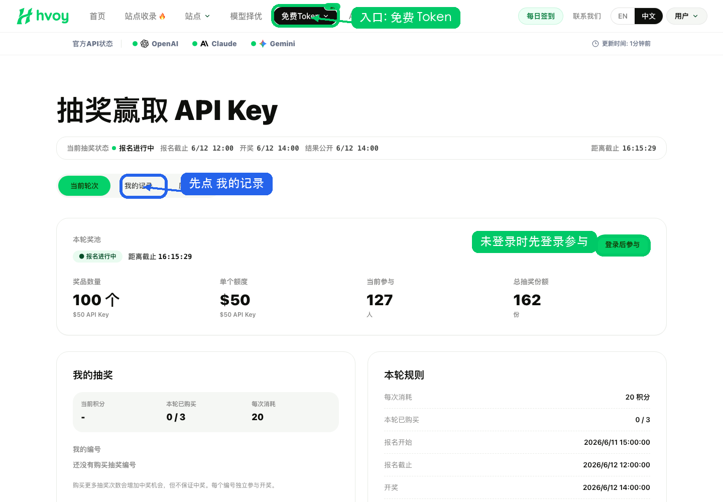Click the 本轮规则 card heading
Image resolution: width=723 pixels, height=502 pixels.
click(x=404, y=375)
